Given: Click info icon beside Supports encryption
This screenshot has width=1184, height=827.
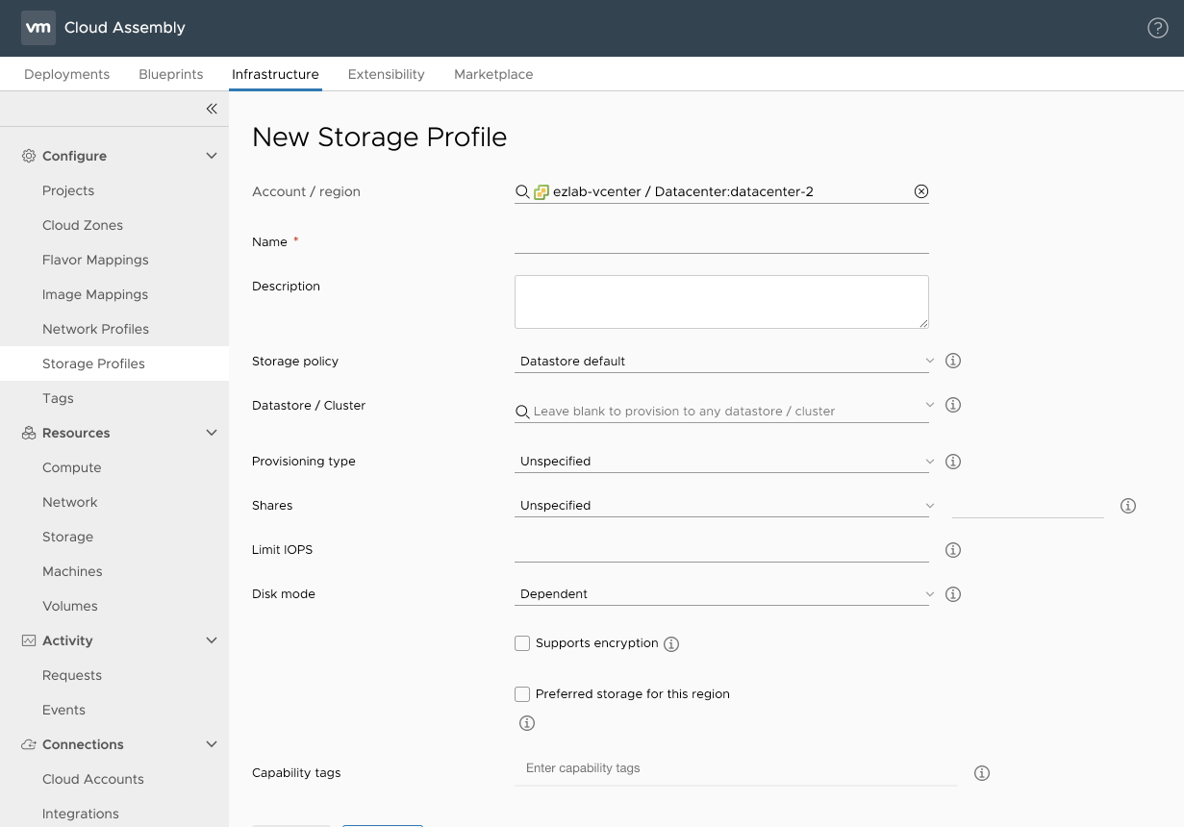Looking at the screenshot, I should pos(671,644).
